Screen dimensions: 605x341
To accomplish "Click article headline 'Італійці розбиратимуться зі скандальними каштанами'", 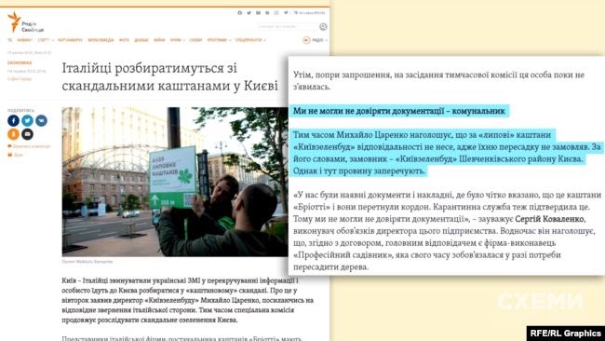I will [x=169, y=76].
